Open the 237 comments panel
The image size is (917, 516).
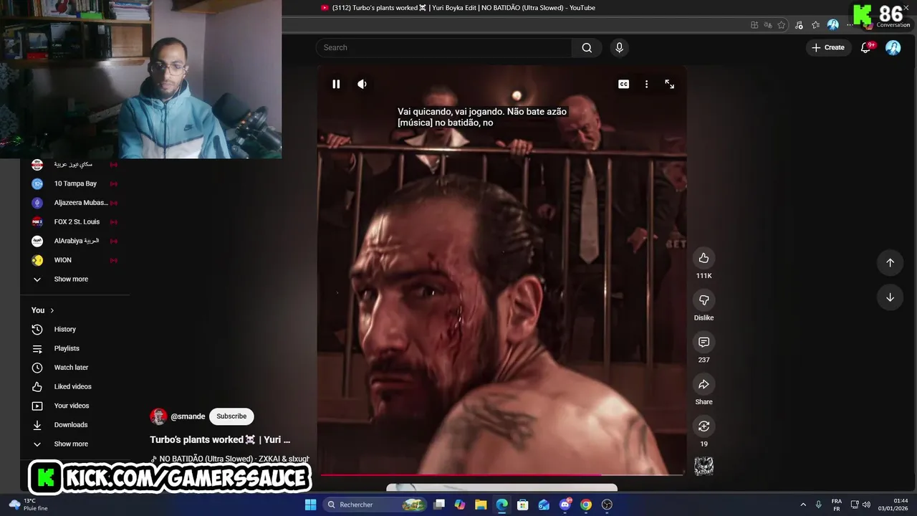click(x=704, y=343)
